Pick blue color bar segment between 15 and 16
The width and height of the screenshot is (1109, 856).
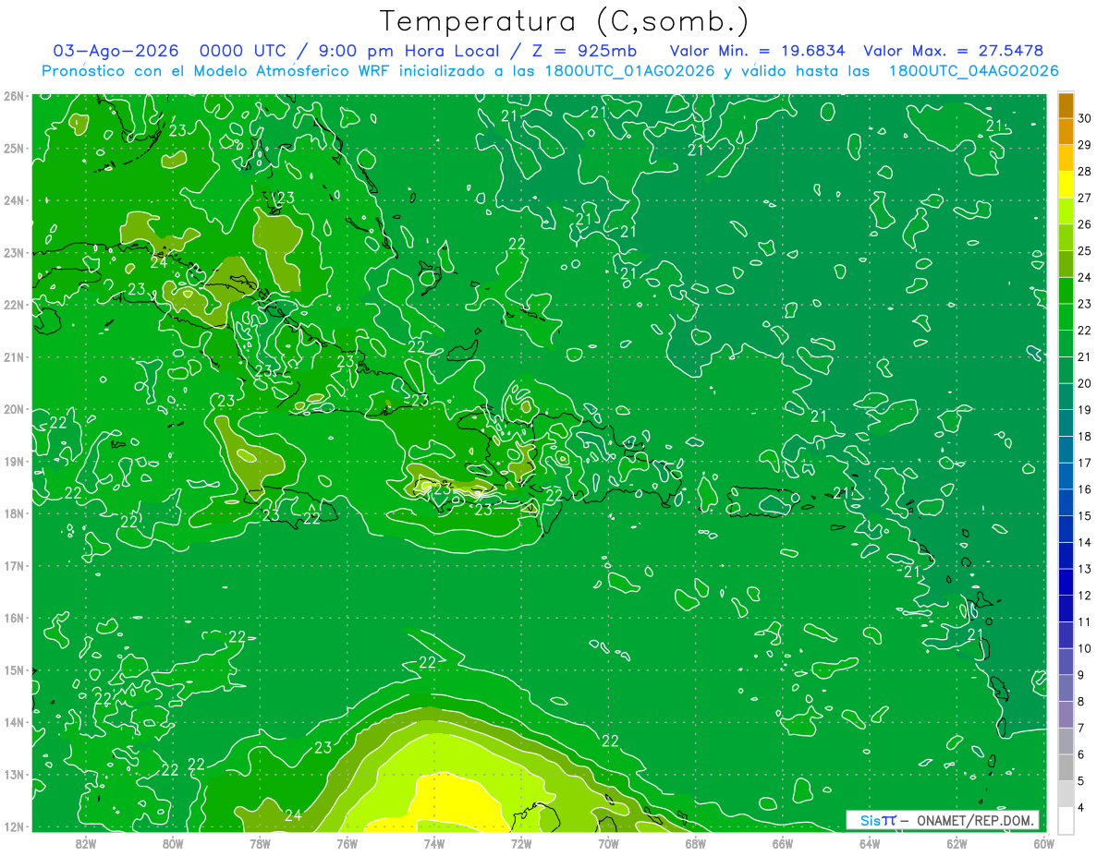click(x=1066, y=502)
